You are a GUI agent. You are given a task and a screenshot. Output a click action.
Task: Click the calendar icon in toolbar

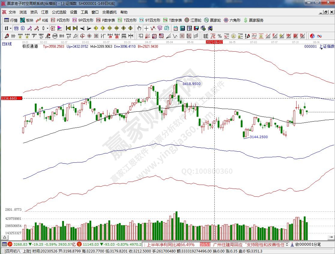pos(175,28)
